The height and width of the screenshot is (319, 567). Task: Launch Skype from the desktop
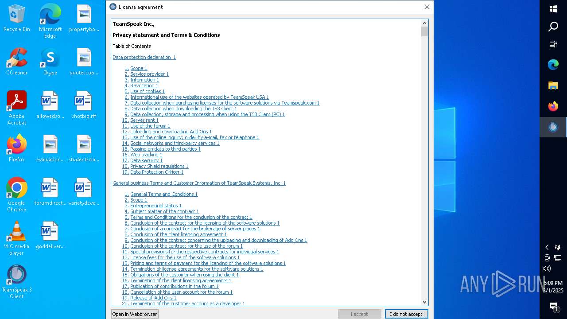point(50,62)
